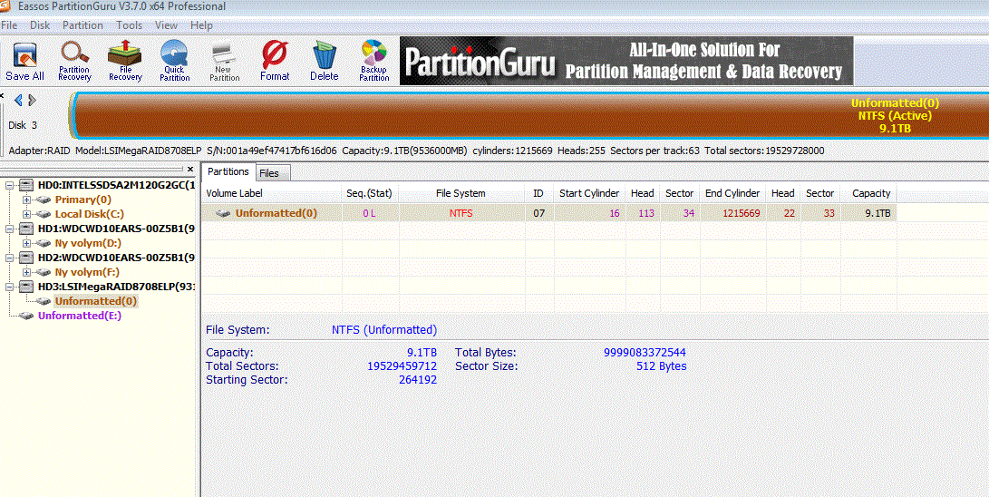Viewport: 989px width, 497px height.
Task: Open the Tools menu
Action: [x=130, y=25]
